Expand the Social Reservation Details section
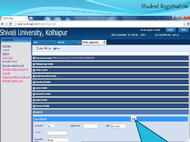The width and height of the screenshot is (190, 142). (x=110, y=76)
